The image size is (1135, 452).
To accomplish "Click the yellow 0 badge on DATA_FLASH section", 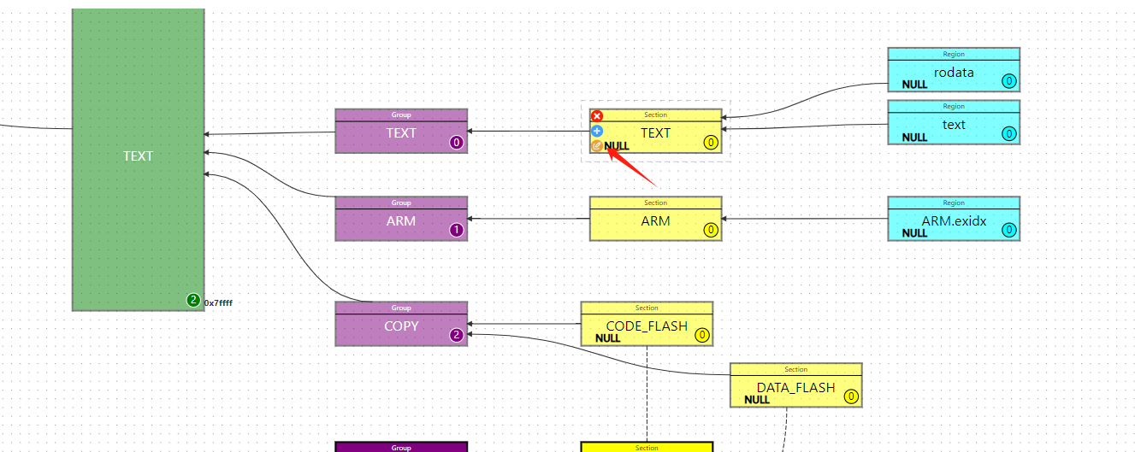I will [851, 396].
